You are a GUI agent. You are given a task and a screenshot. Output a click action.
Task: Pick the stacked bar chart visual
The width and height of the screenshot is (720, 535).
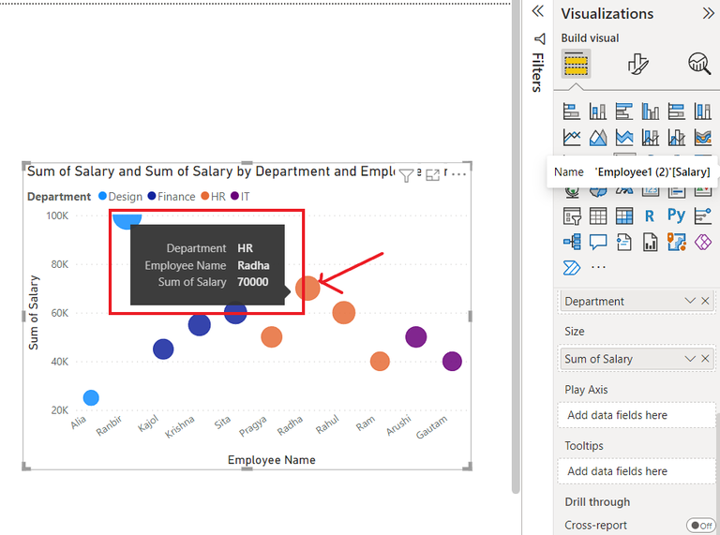pos(571,111)
